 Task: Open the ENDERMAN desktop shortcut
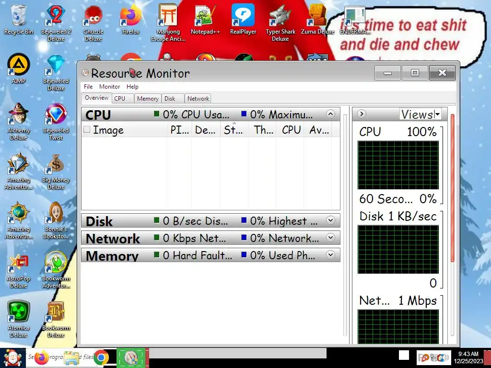[355, 19]
